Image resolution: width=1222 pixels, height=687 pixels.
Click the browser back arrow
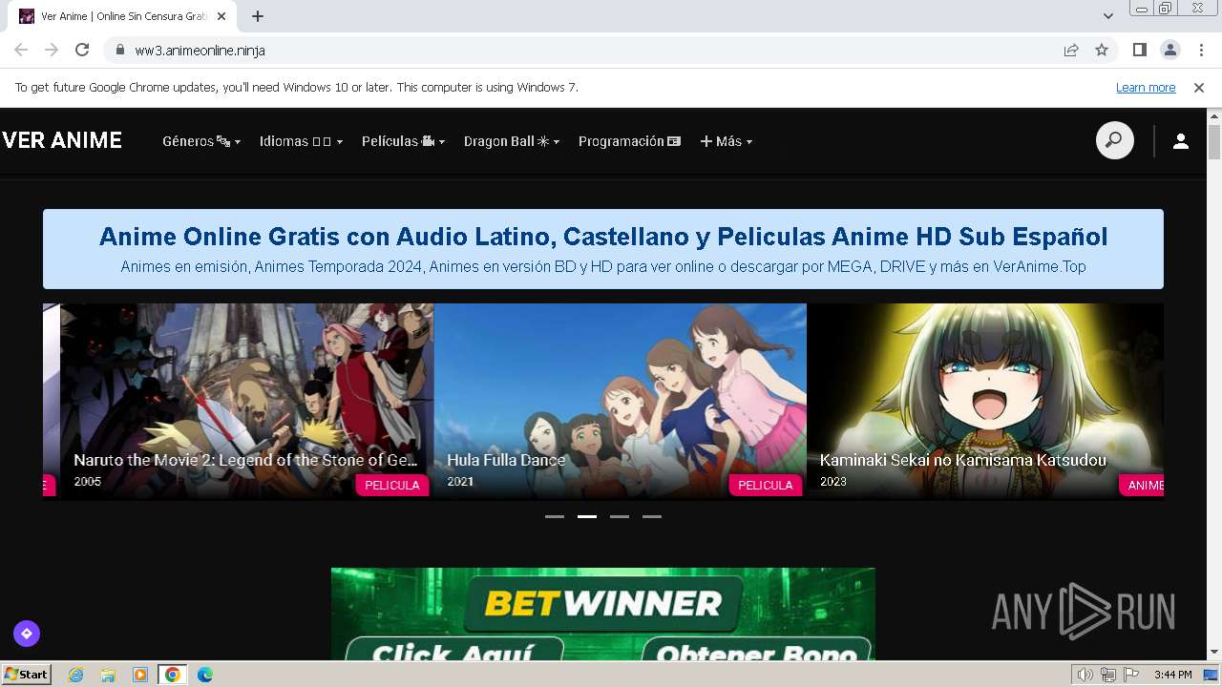tap(21, 50)
